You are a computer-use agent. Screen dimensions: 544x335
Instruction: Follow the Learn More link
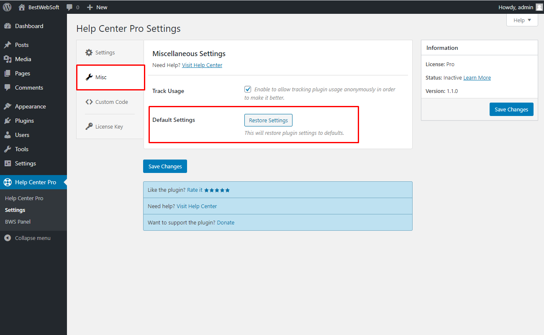pos(477,78)
